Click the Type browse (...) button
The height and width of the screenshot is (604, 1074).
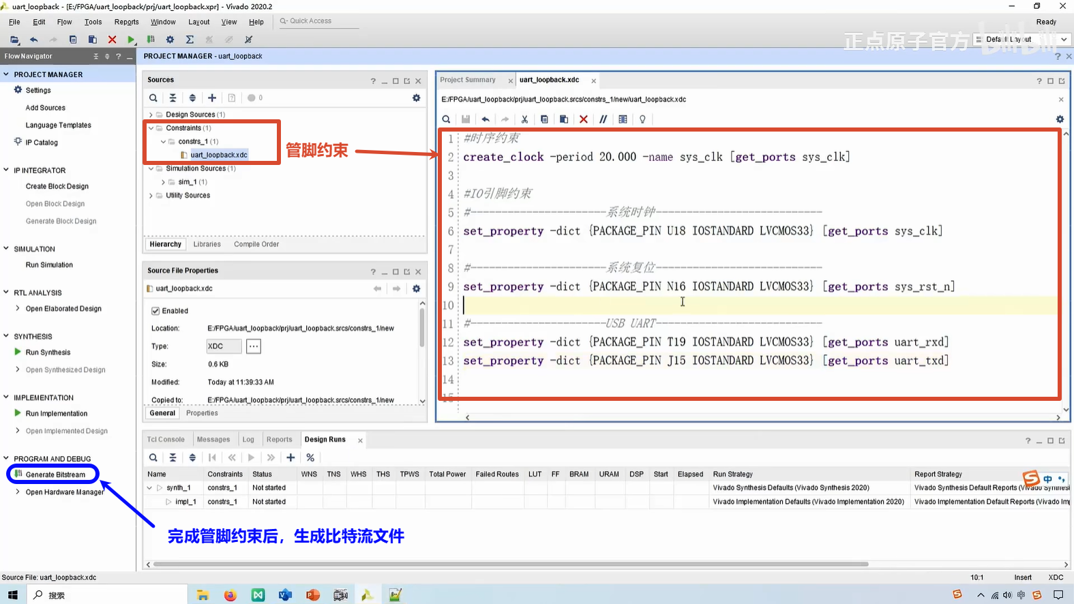[x=254, y=346]
